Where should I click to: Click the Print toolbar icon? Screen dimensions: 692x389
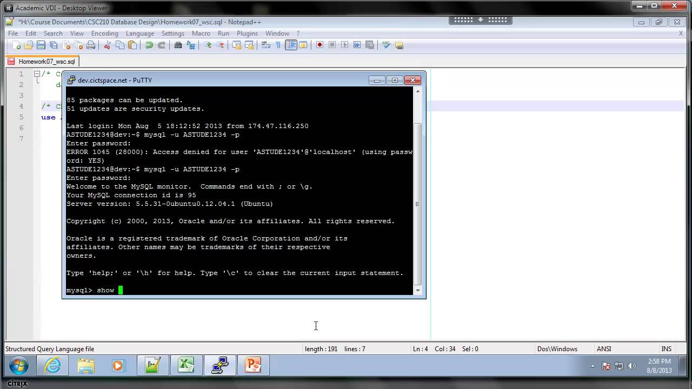(91, 45)
